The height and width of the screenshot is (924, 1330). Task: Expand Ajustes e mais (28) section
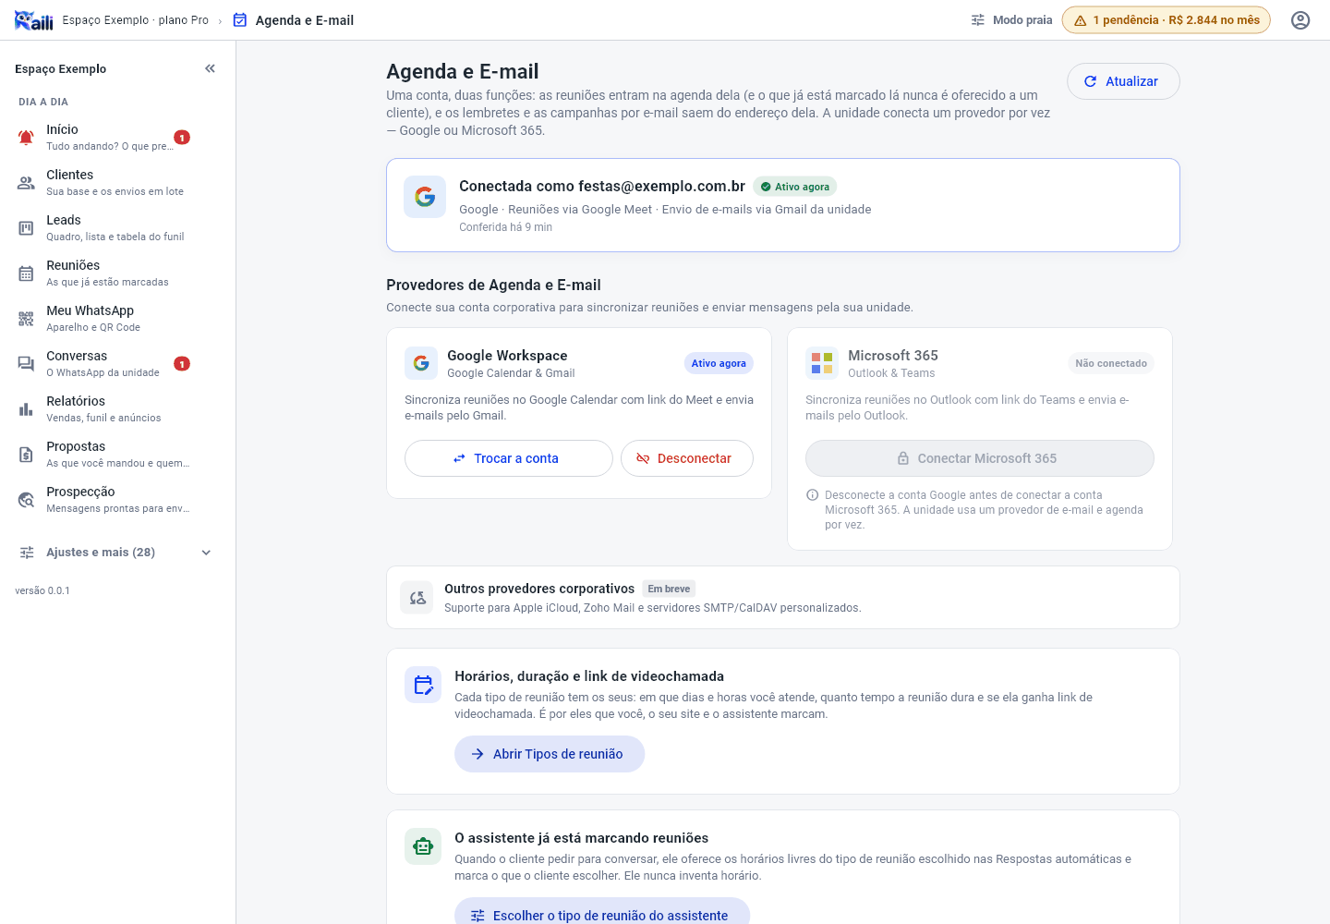click(116, 553)
